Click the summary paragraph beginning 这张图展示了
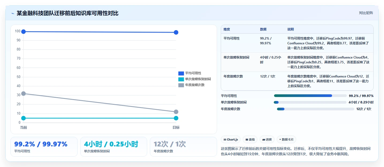384x167 pixels. coord(296,151)
